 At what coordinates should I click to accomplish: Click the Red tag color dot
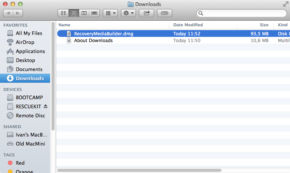(10, 163)
